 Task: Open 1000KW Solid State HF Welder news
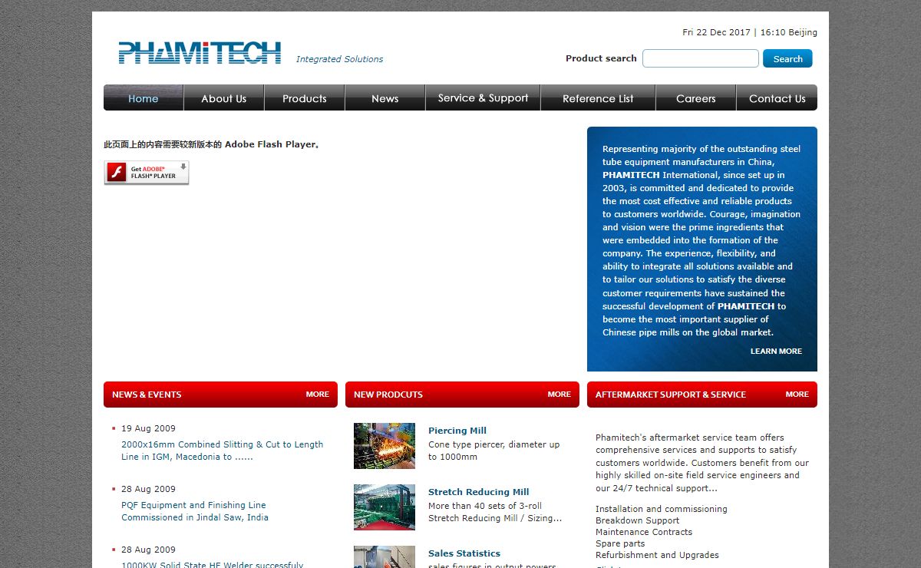[213, 565]
